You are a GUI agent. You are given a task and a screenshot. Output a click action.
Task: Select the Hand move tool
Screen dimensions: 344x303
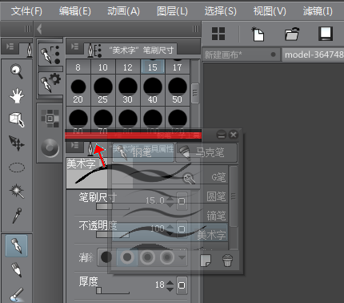(17, 95)
